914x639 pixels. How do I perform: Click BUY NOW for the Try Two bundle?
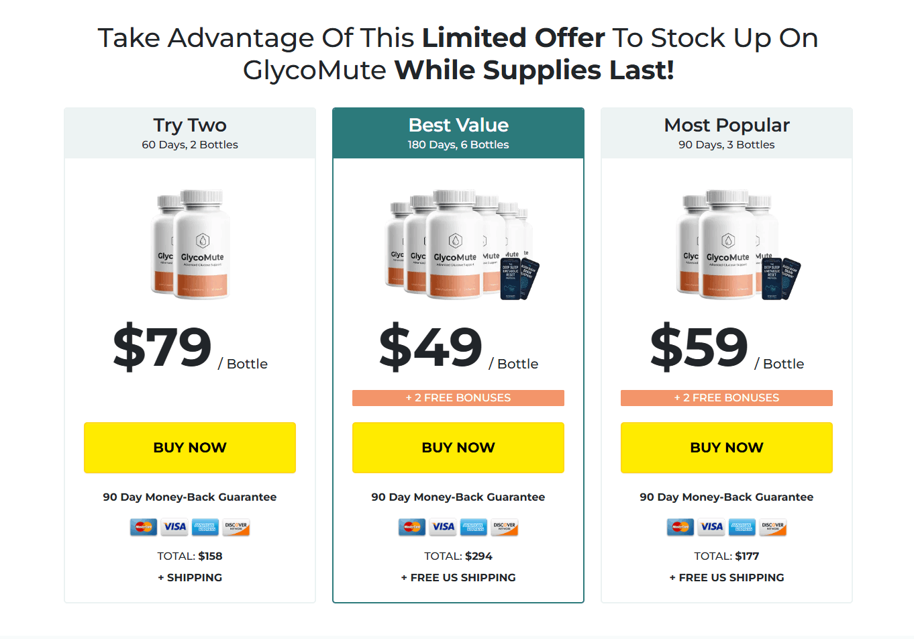(x=190, y=448)
